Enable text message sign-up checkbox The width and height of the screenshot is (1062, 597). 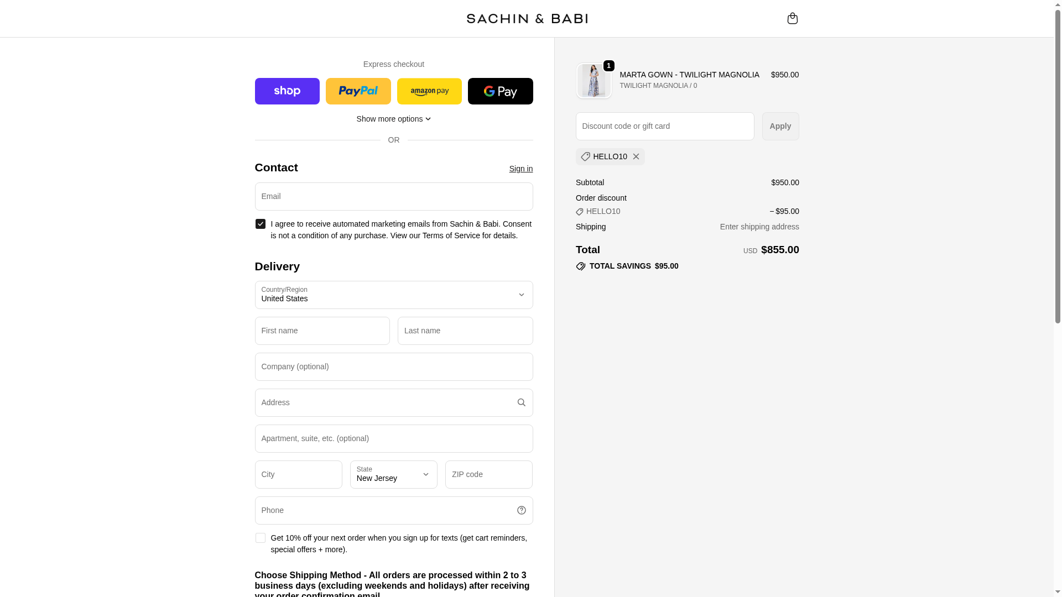tap(260, 538)
